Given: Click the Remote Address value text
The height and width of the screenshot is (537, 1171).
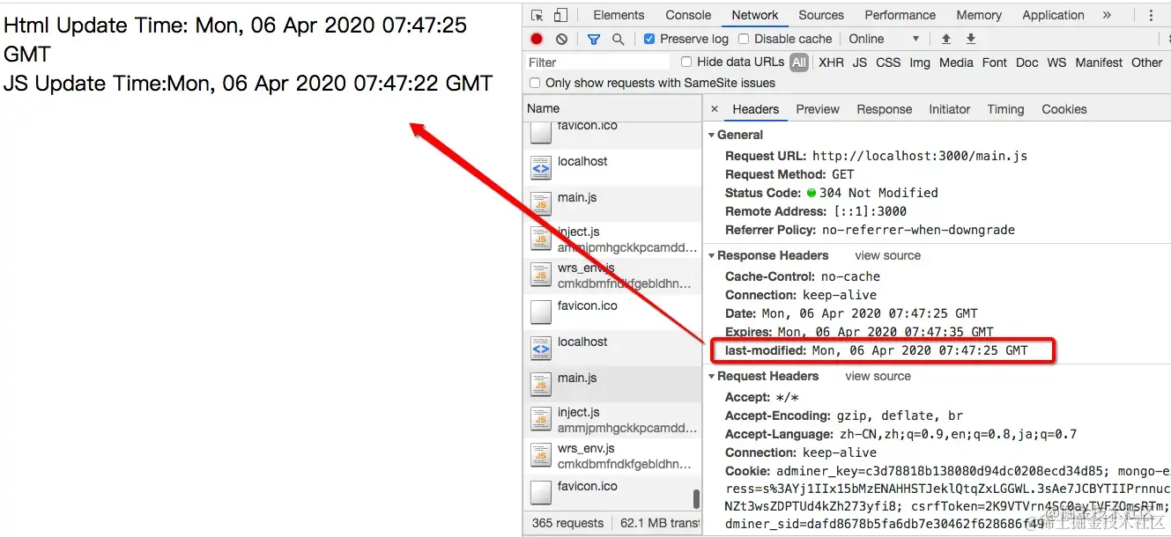Looking at the screenshot, I should [x=871, y=211].
